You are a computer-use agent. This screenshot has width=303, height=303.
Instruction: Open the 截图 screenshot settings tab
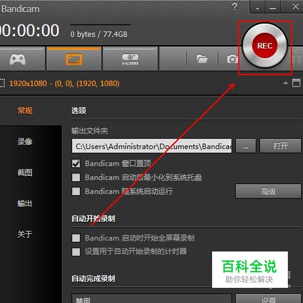click(x=25, y=173)
